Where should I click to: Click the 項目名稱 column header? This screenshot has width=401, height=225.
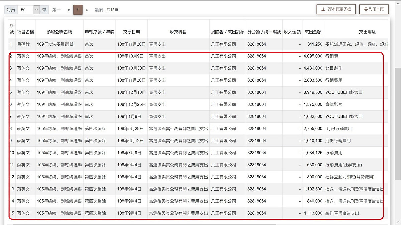coord(25,32)
